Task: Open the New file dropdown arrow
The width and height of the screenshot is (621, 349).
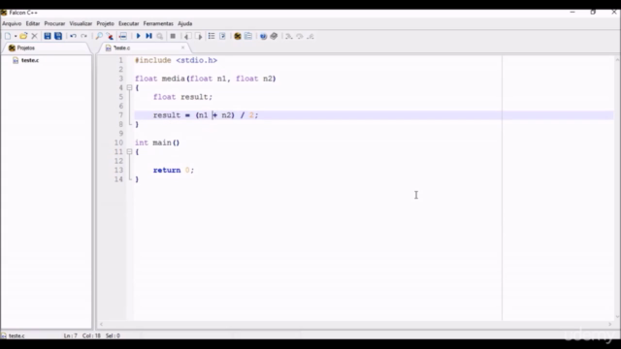Action: click(16, 37)
